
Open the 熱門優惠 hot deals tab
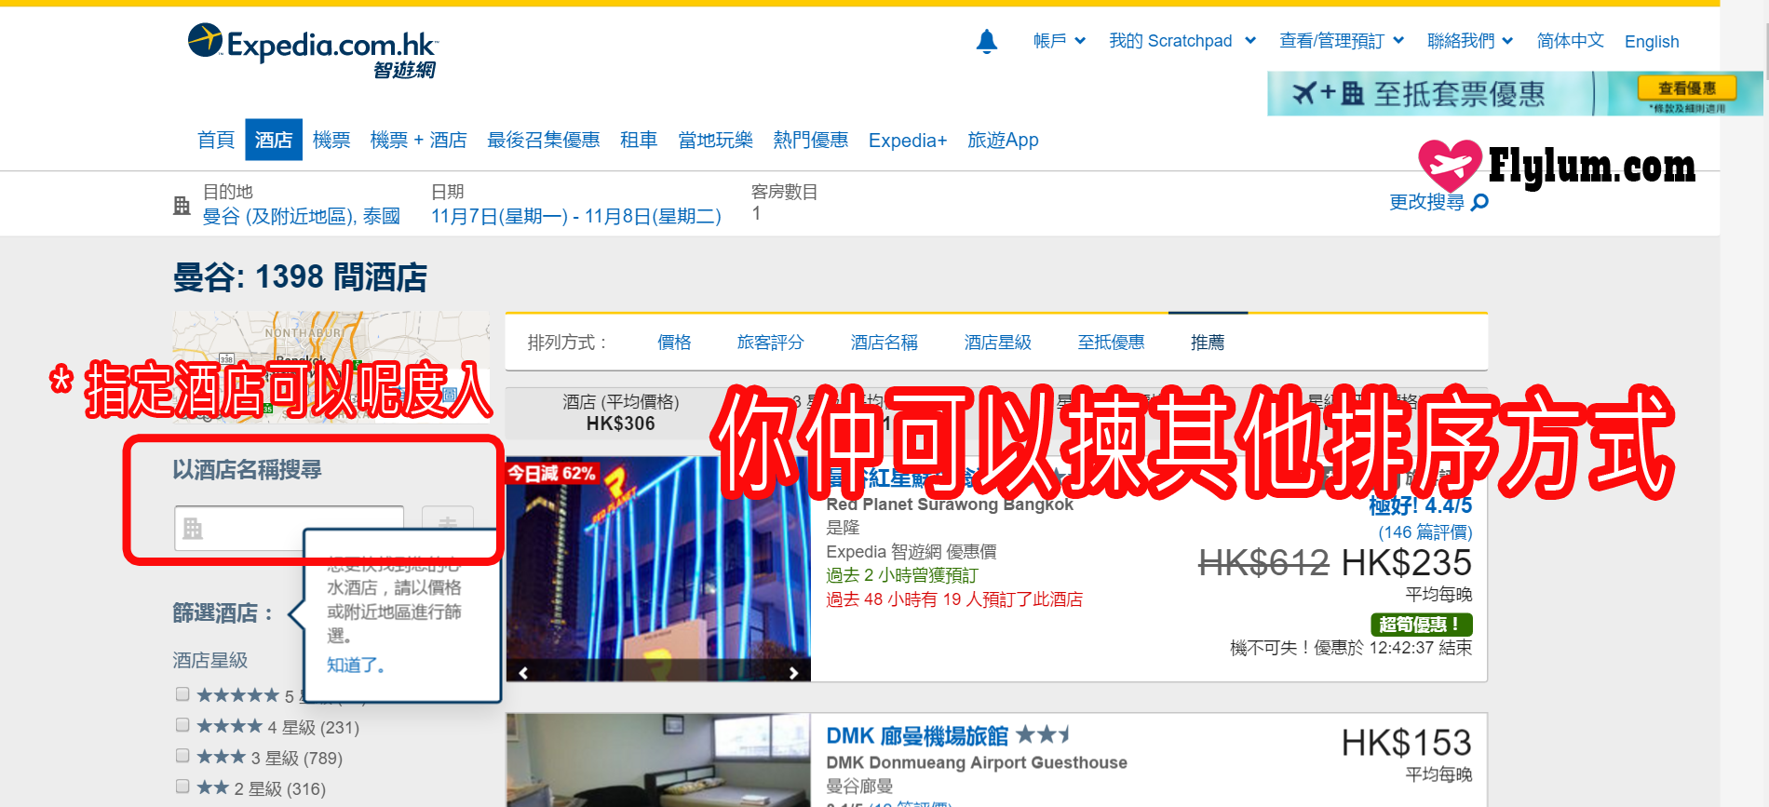pyautogui.click(x=811, y=140)
